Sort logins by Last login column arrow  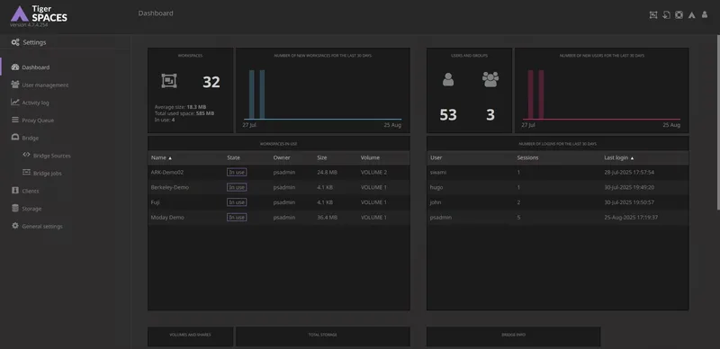point(632,158)
